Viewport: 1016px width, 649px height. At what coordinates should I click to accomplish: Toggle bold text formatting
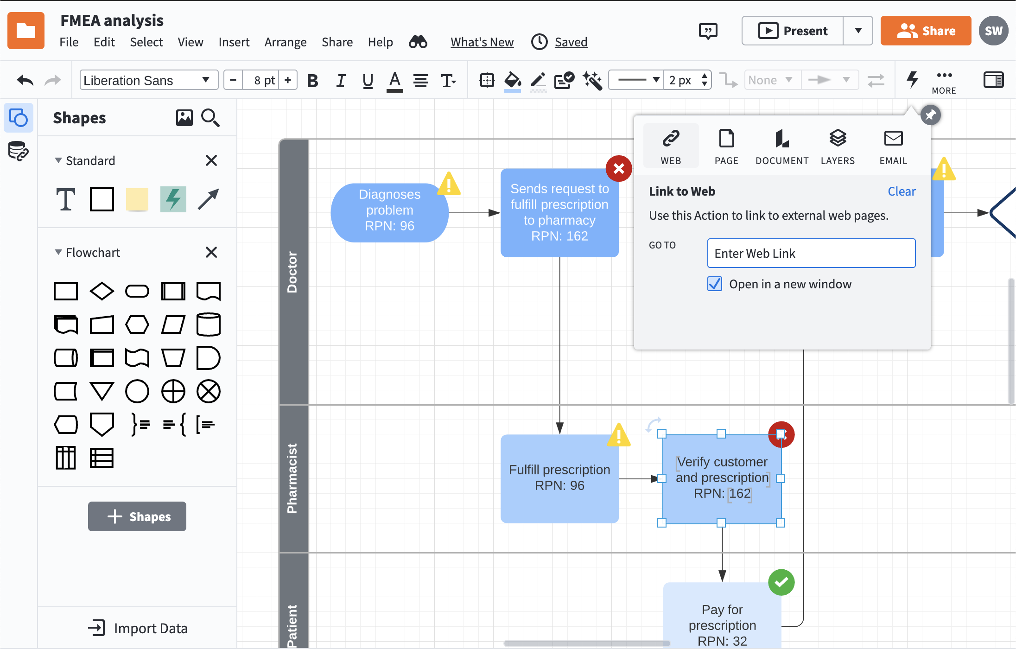click(312, 81)
